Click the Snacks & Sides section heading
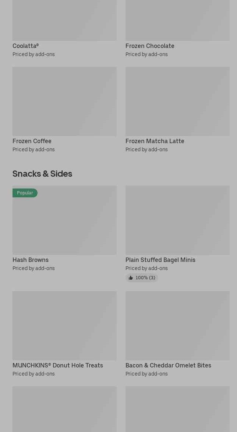The width and height of the screenshot is (237, 432). (42, 174)
